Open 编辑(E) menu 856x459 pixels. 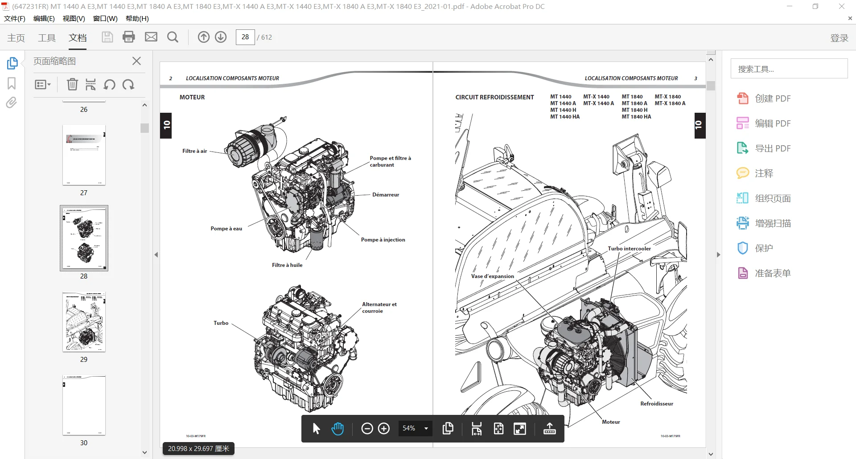tap(44, 19)
